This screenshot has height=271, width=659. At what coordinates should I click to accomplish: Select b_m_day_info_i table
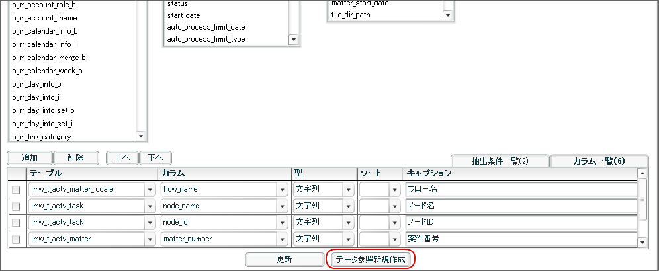[x=36, y=97]
